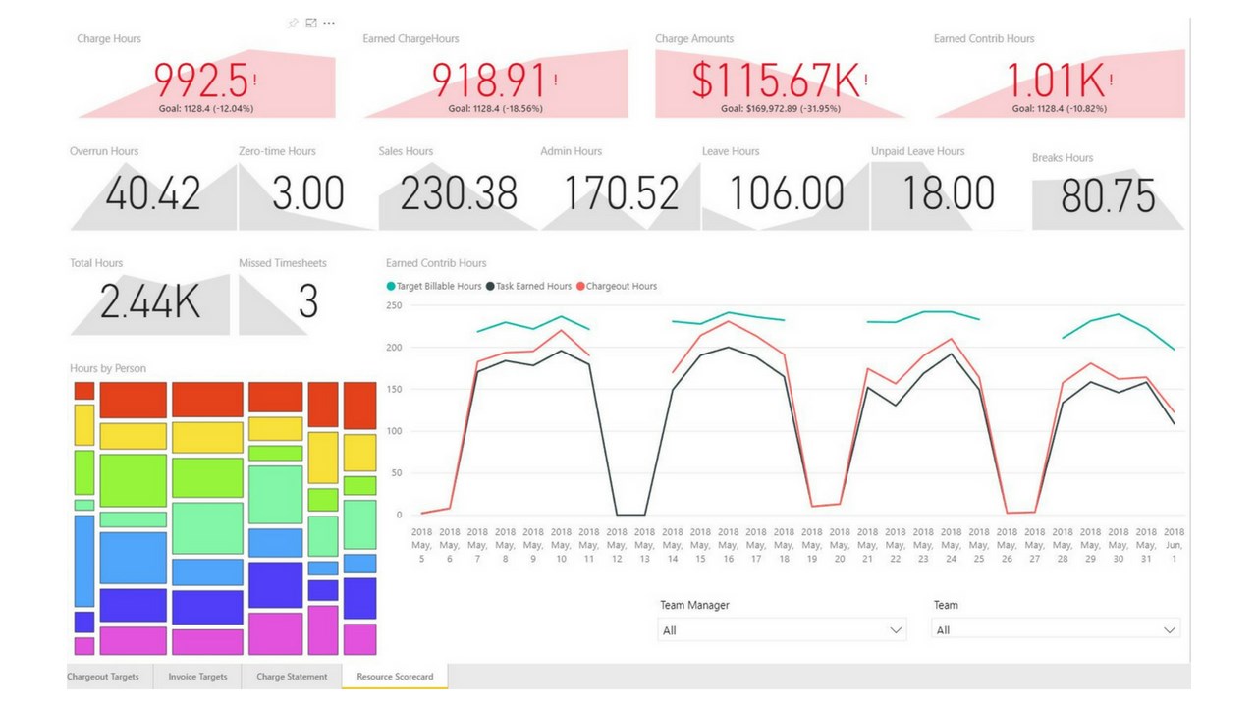Screen dimensions: 1257x707
Task: Open Focus mode for the visual
Action: [x=310, y=23]
